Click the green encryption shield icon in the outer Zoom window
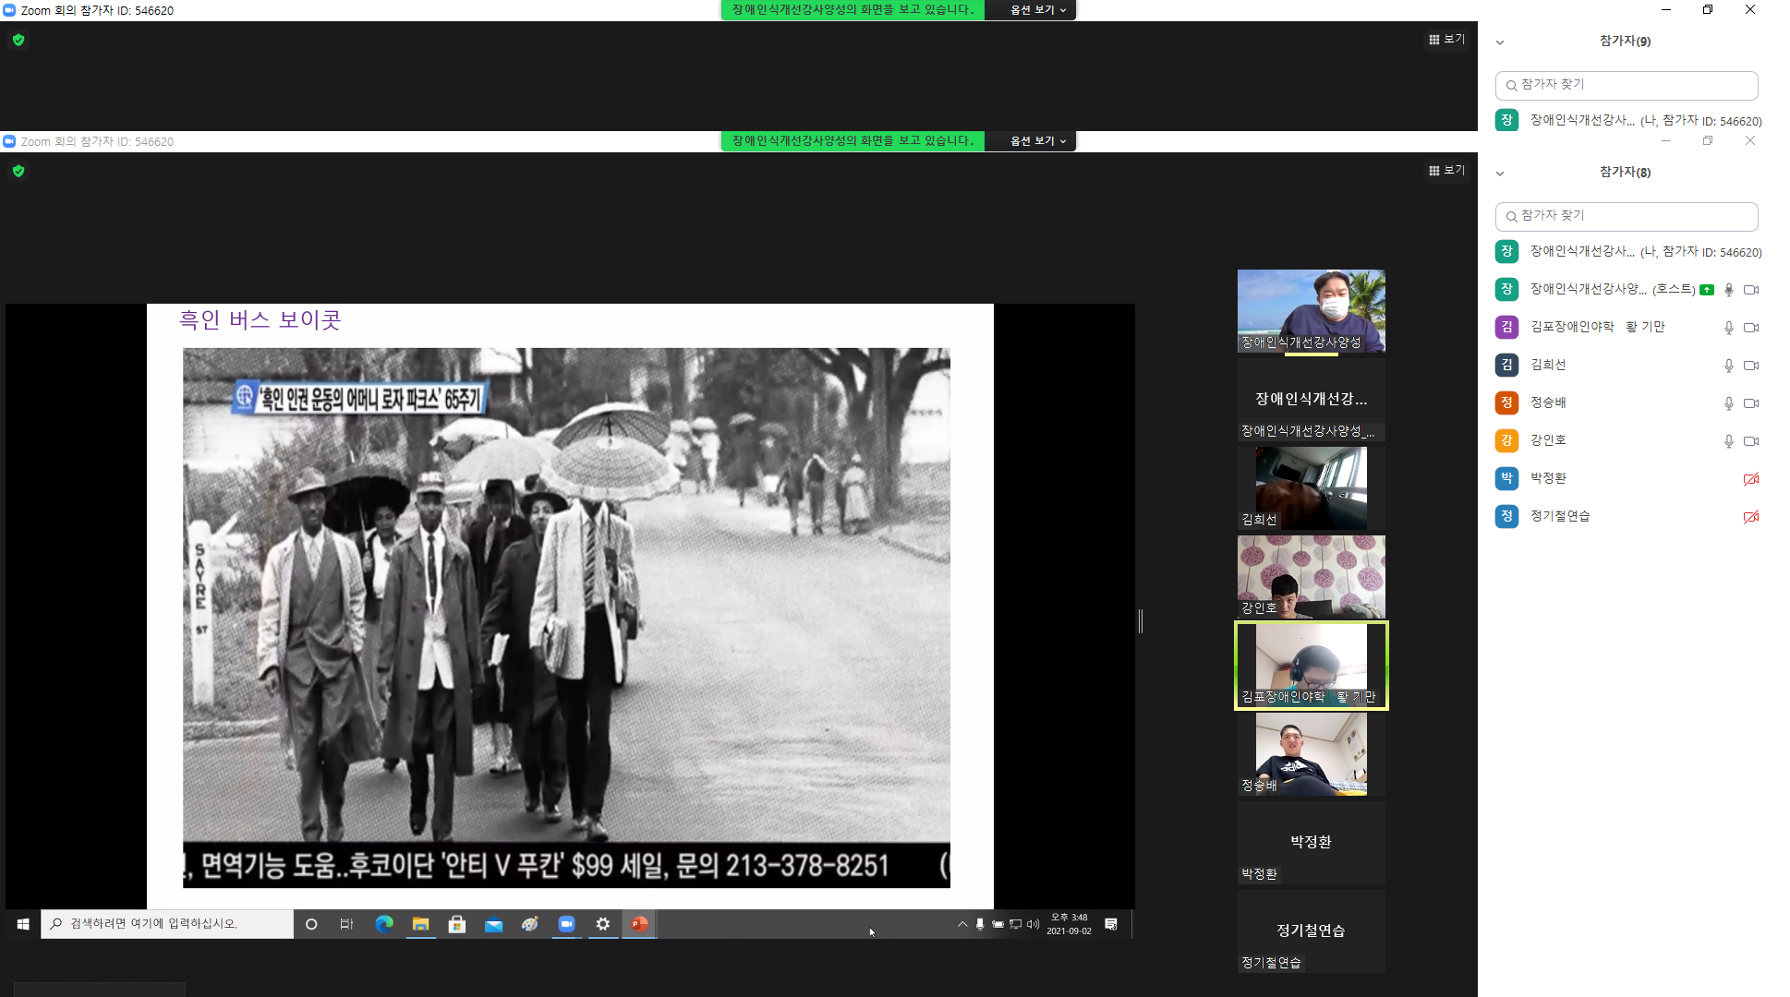Image resolution: width=1790 pixels, height=997 pixels. (x=18, y=40)
